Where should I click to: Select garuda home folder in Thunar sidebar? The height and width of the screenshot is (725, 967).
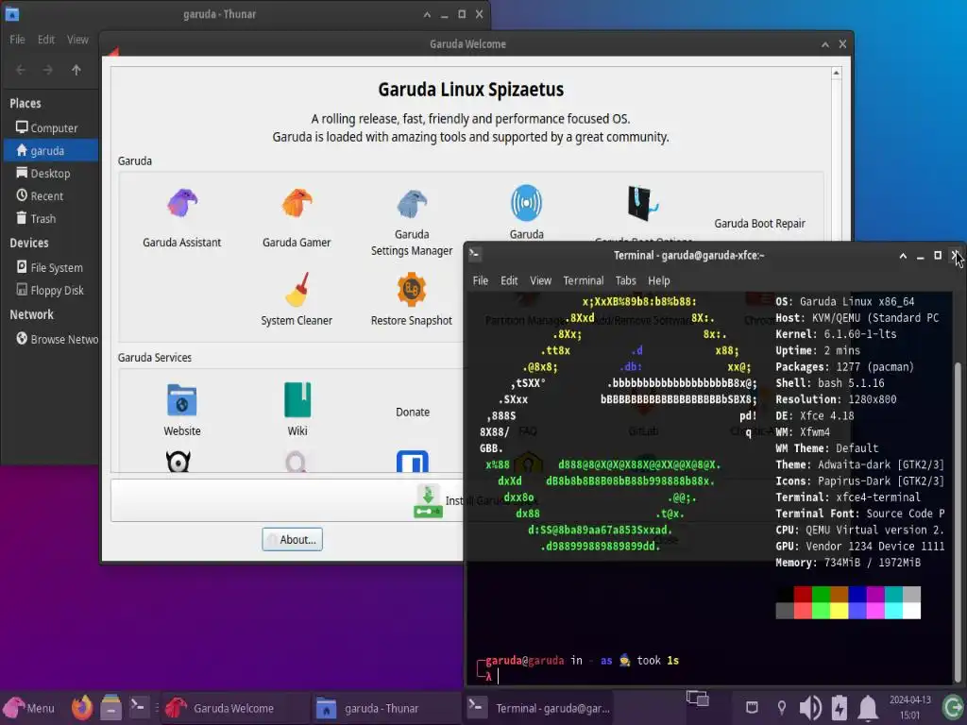tap(51, 150)
